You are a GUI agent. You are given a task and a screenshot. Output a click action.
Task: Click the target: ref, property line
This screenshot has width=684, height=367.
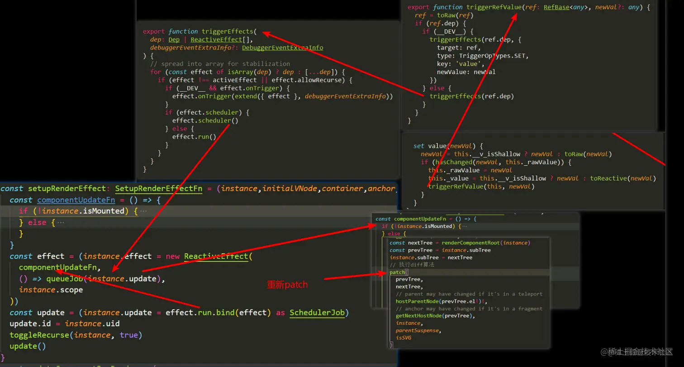[x=459, y=48]
